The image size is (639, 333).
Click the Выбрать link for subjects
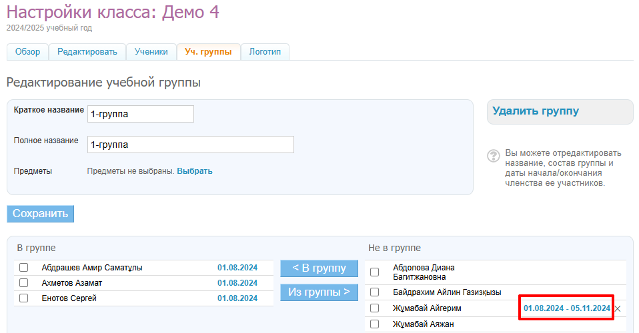click(195, 171)
